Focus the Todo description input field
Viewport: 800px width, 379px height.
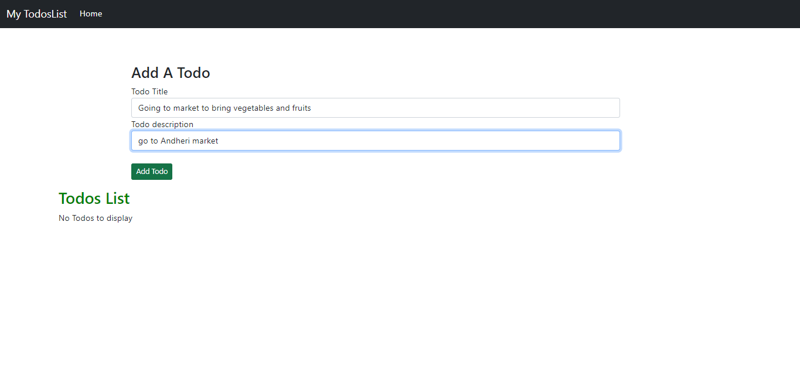pyautogui.click(x=376, y=141)
